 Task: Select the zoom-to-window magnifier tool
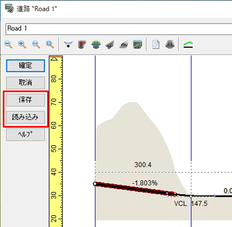point(50,44)
